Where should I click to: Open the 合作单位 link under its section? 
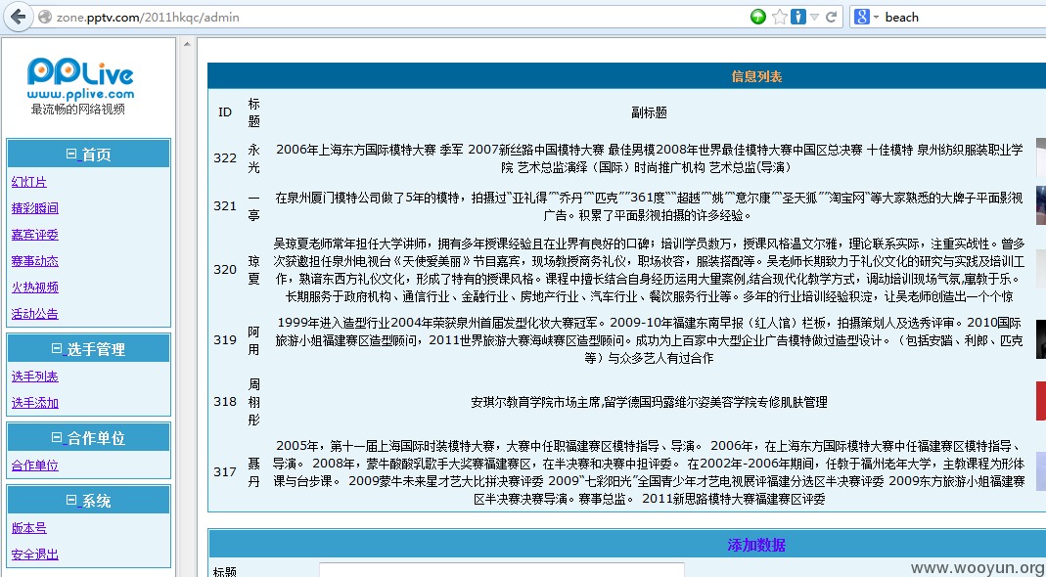point(34,466)
